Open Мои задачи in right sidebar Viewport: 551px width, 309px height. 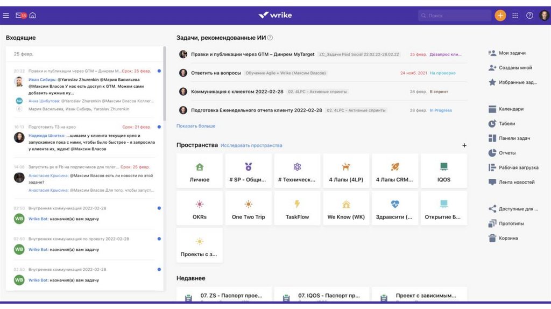click(x=507, y=53)
